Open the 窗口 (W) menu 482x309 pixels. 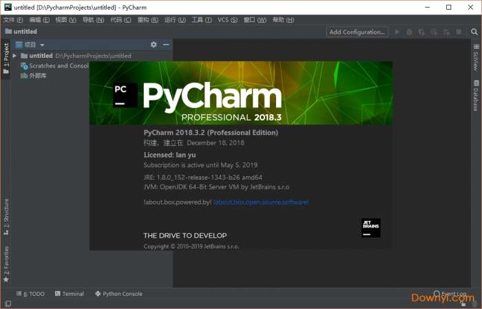pyautogui.click(x=255, y=20)
